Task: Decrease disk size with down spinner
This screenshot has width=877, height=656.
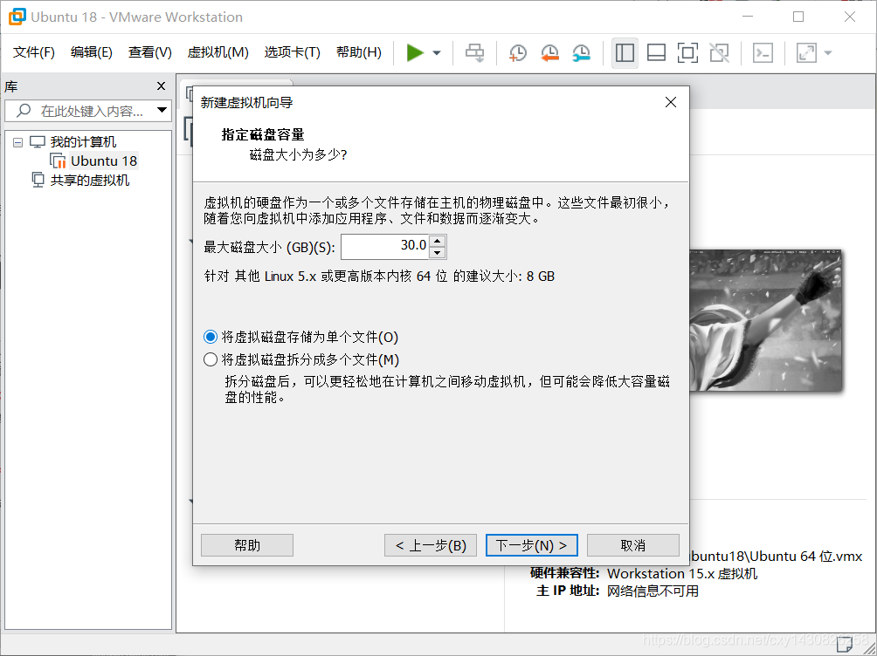Action: [438, 253]
